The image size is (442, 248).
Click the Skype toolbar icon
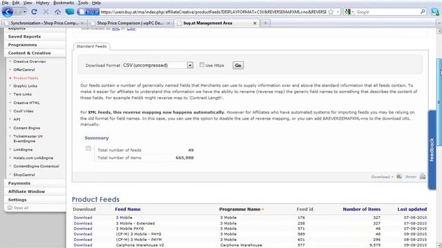click(x=435, y=12)
